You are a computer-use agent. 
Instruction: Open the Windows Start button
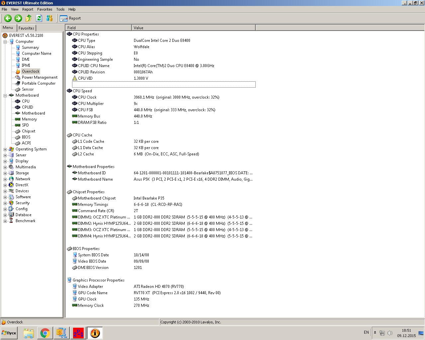[x=9, y=333]
